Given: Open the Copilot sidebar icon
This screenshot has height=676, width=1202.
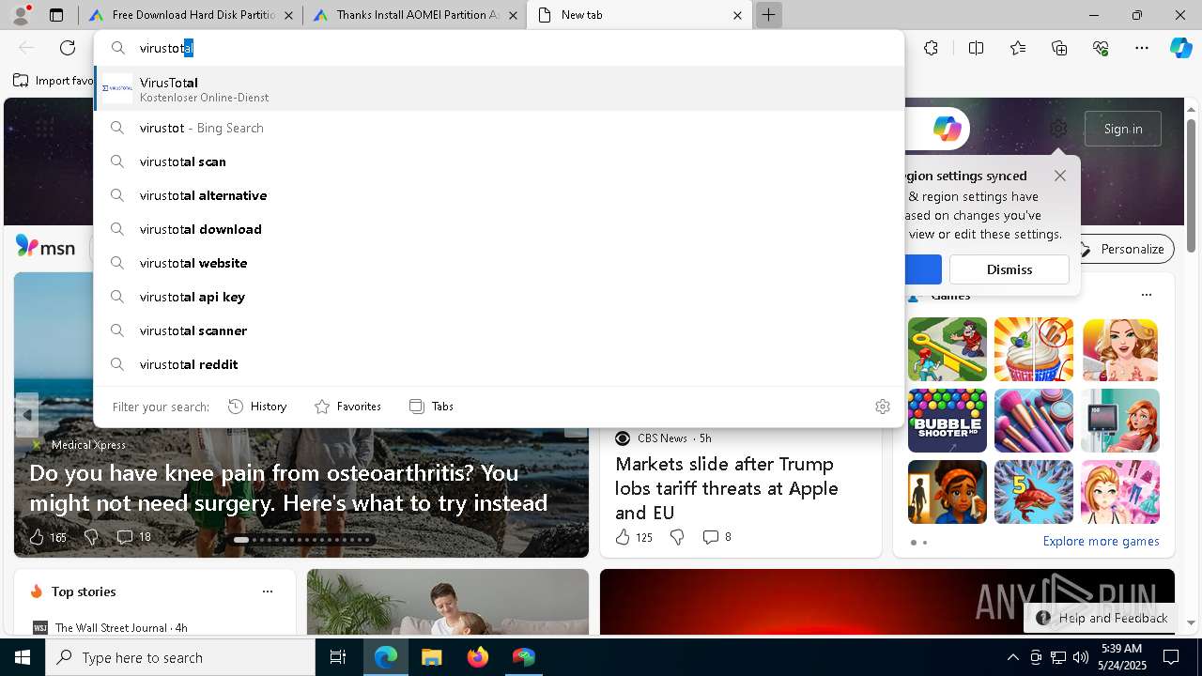Looking at the screenshot, I should coord(1180,48).
